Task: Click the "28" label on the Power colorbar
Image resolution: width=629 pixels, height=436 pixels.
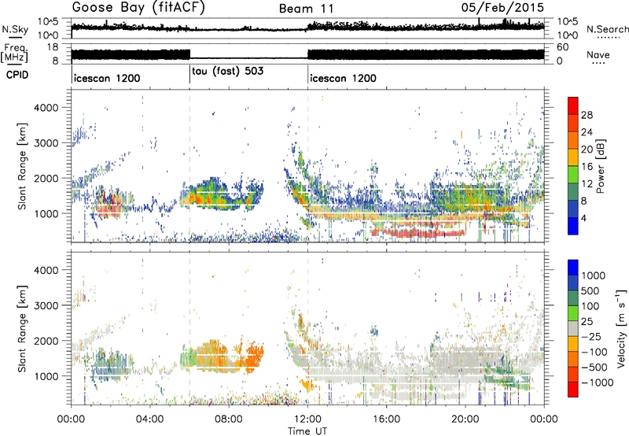Action: point(587,115)
